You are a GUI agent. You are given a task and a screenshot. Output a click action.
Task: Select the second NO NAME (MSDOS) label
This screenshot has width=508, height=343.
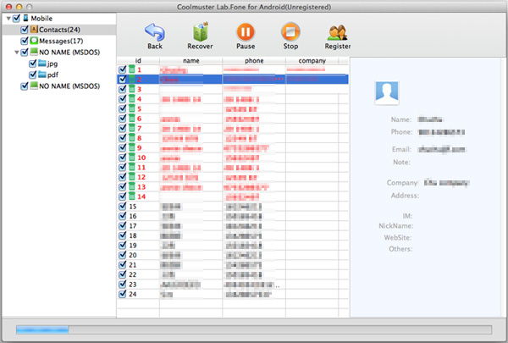pyautogui.click(x=69, y=86)
